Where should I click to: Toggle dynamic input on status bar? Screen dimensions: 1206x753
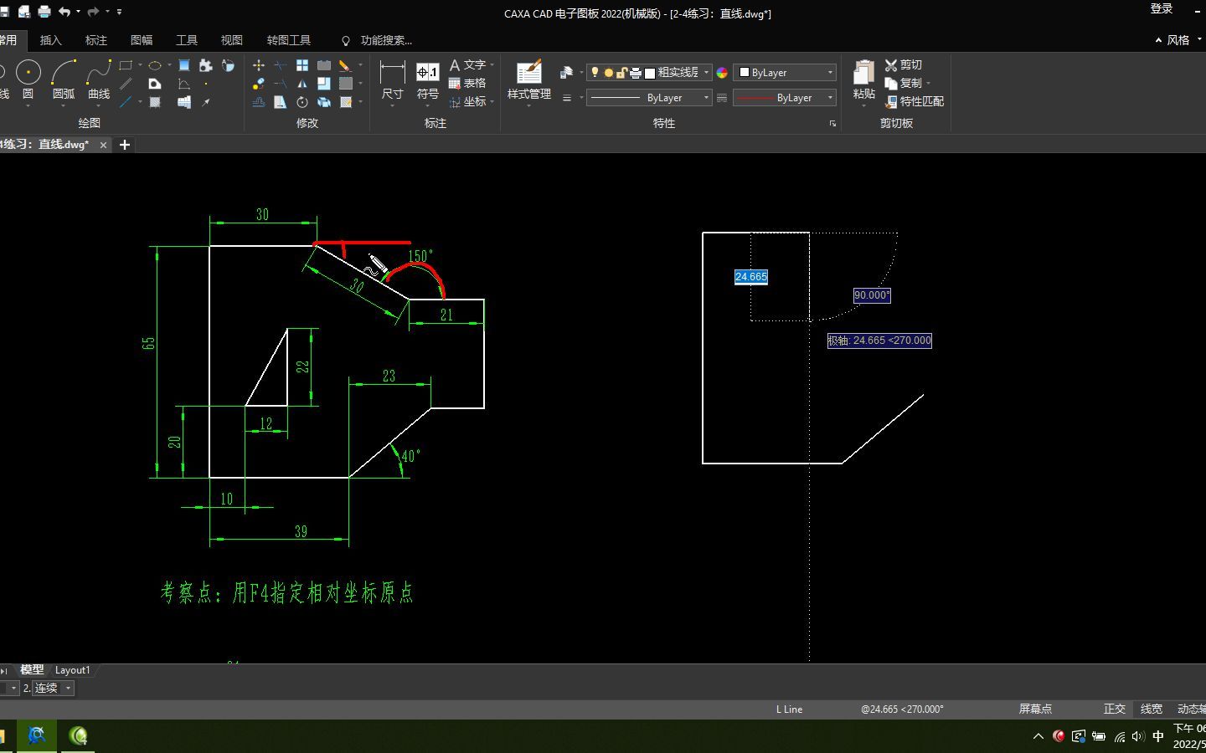click(x=1191, y=709)
